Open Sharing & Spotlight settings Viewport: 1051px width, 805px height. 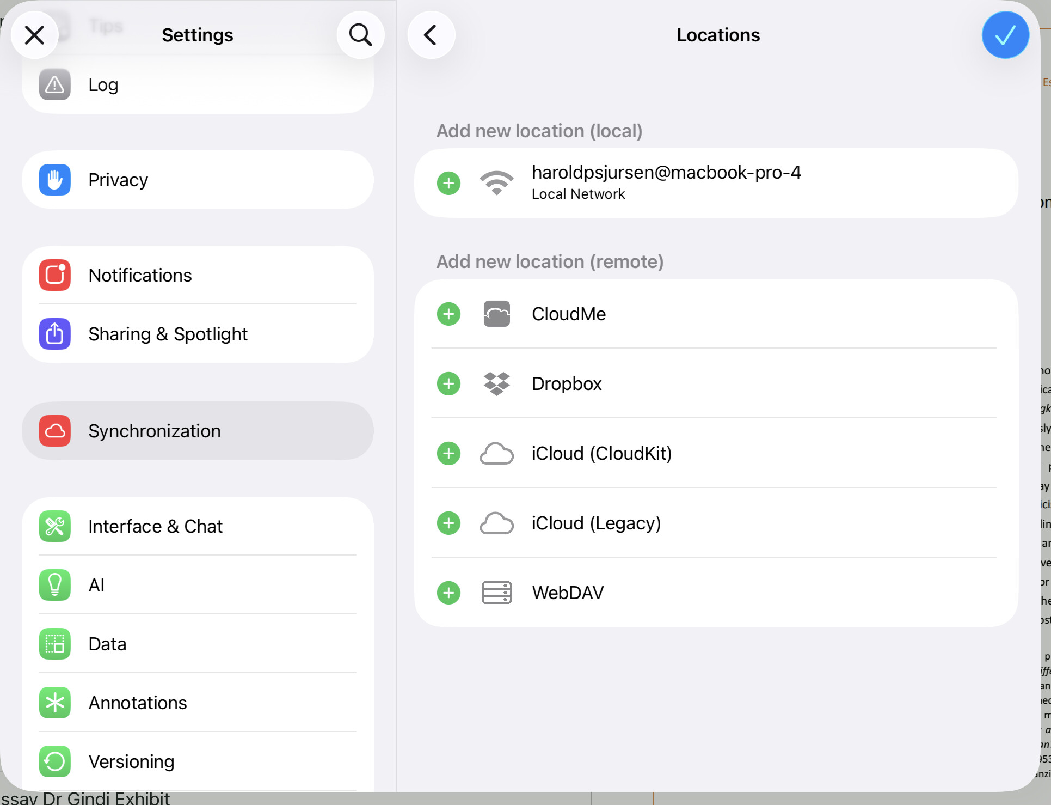point(198,334)
